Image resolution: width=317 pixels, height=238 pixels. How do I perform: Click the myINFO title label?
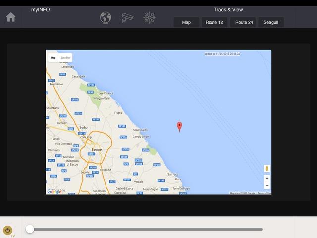40,10
